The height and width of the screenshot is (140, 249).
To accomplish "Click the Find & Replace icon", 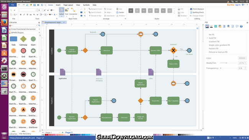I will tap(191, 9).
